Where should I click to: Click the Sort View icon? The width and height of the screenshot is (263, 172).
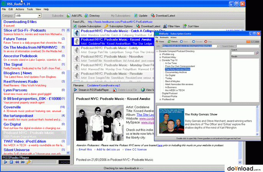click(x=185, y=26)
